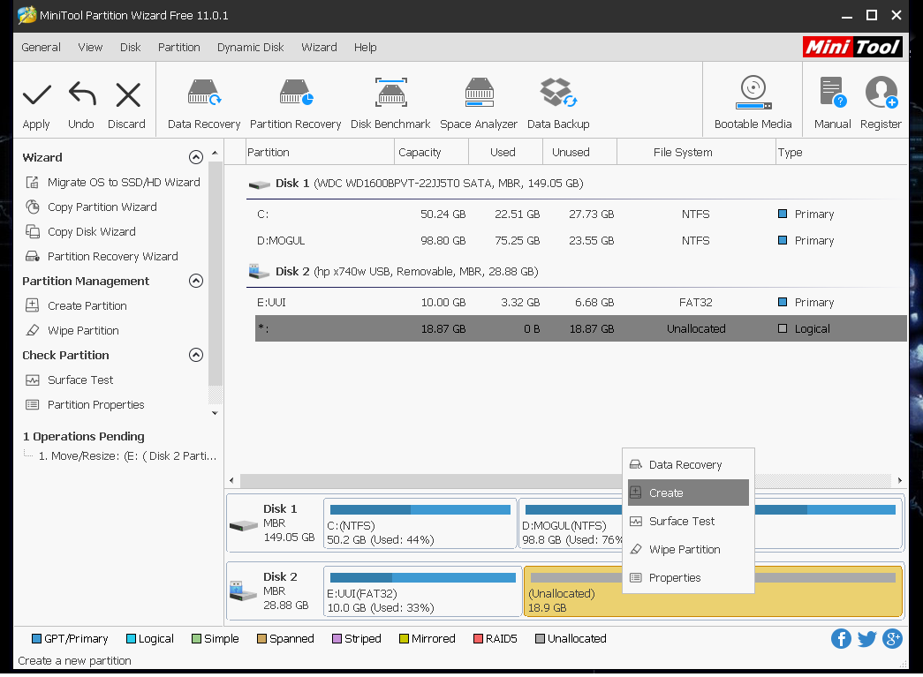The height and width of the screenshot is (677, 923).
Task: Select the C: partition row
Action: [x=581, y=214]
